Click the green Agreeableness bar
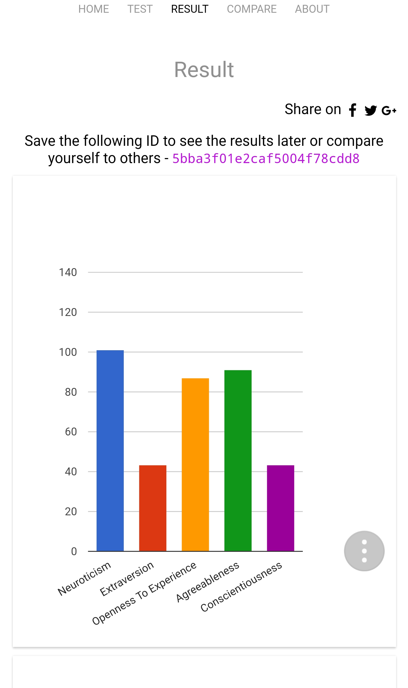Viewport: 408px width, 688px height. [238, 461]
